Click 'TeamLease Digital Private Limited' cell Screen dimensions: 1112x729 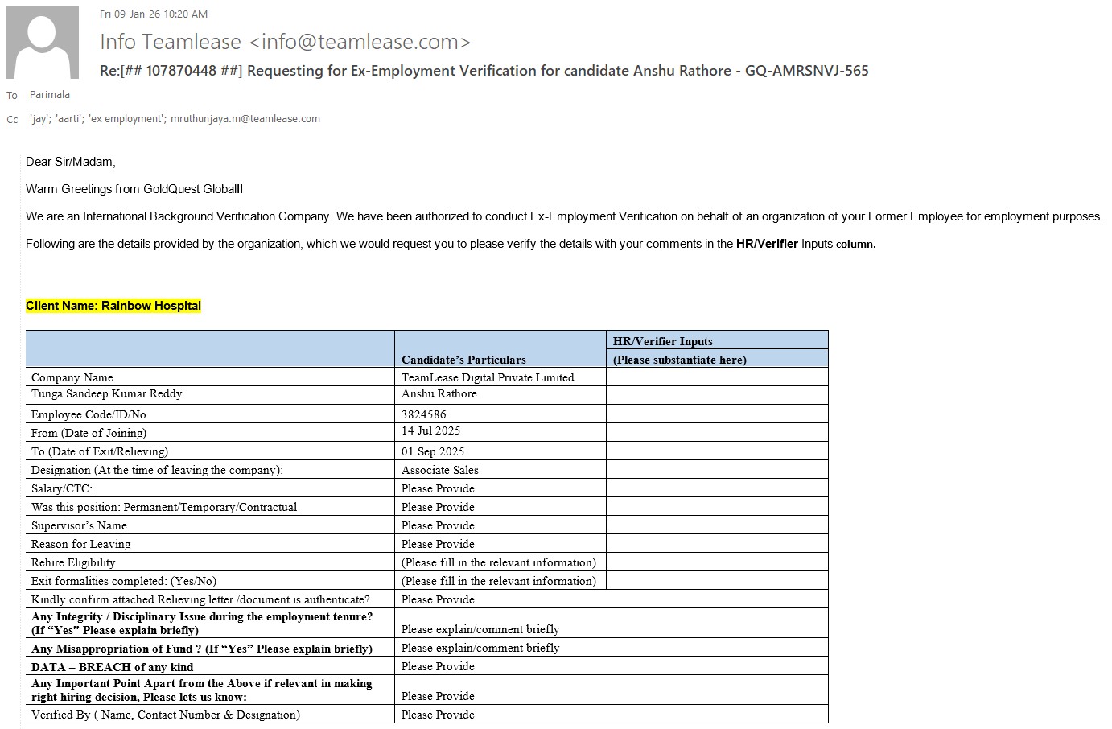tap(488, 377)
